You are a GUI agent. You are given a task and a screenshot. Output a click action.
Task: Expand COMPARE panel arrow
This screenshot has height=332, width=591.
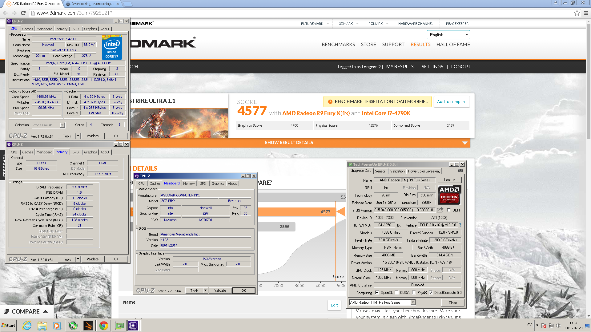[x=46, y=311]
